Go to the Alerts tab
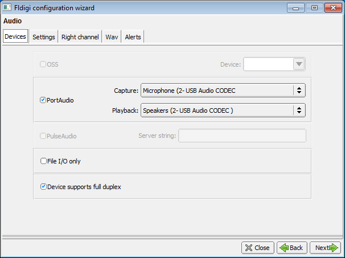 click(x=133, y=37)
